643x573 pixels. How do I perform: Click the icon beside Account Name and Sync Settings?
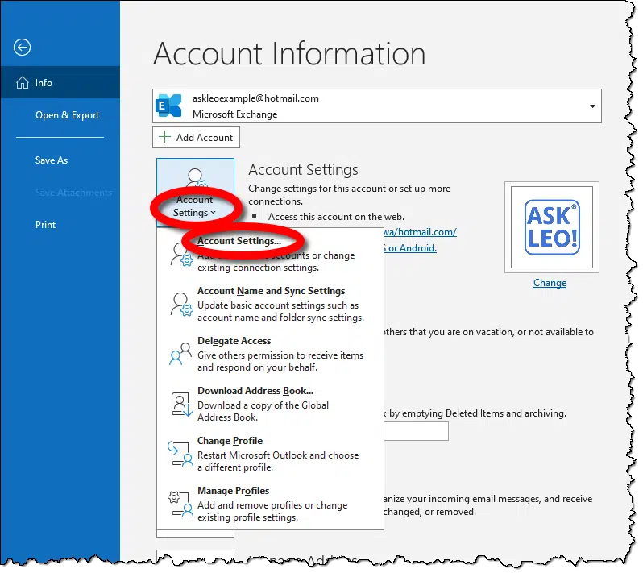[181, 304]
